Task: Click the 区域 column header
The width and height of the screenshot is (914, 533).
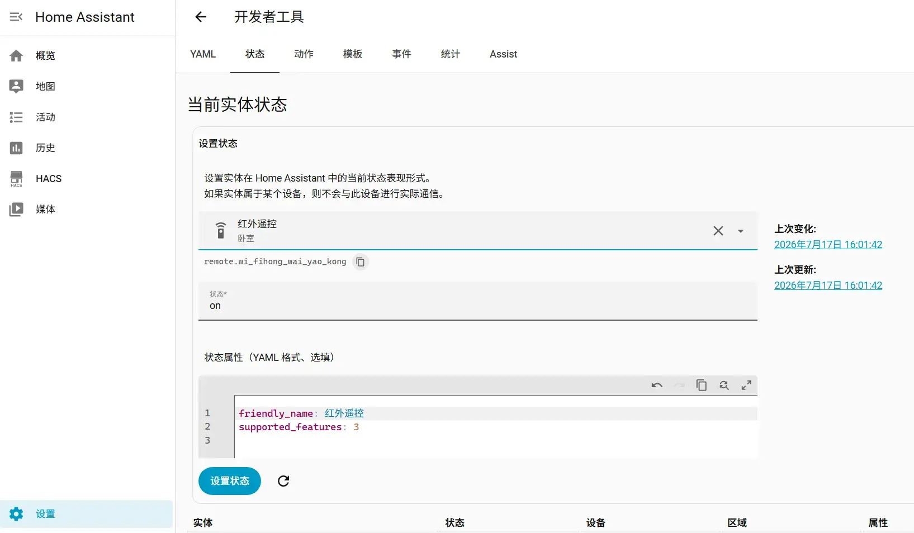Action: coord(737,523)
